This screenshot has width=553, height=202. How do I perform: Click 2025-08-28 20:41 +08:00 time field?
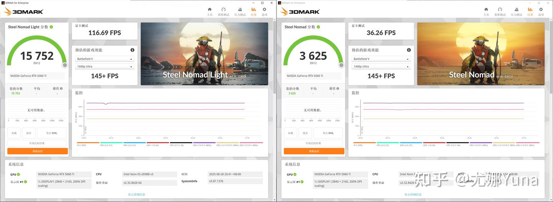point(235,174)
